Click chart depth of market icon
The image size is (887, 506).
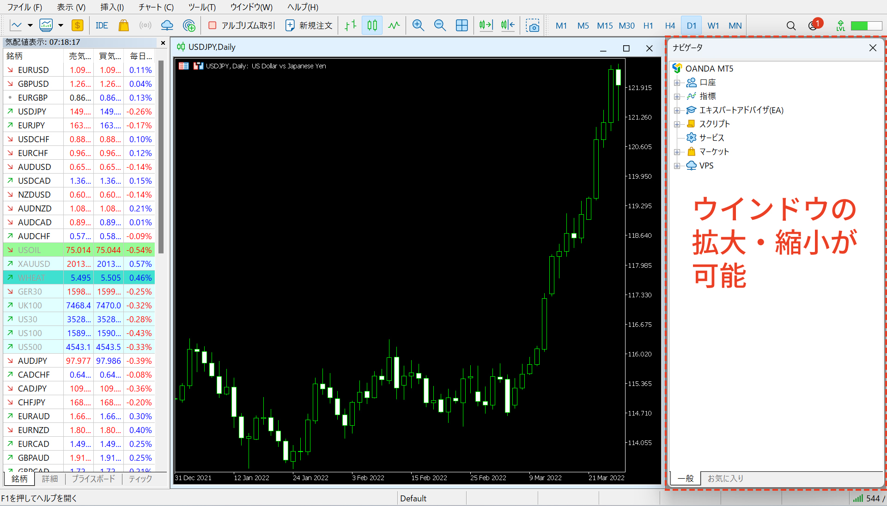tap(199, 66)
